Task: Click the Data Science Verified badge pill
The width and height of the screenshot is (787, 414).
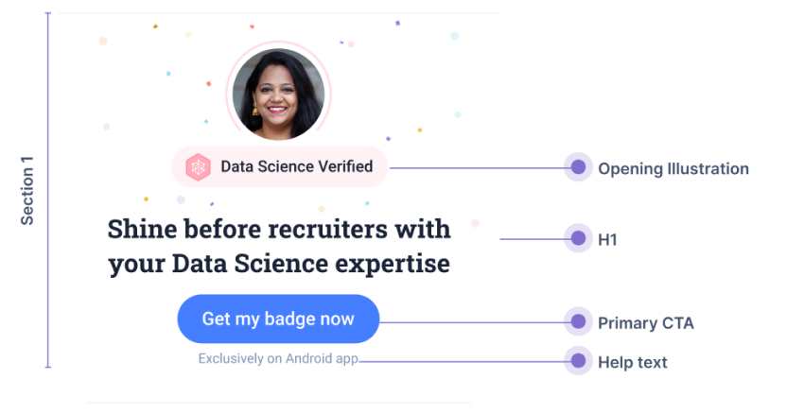Action: pos(280,166)
